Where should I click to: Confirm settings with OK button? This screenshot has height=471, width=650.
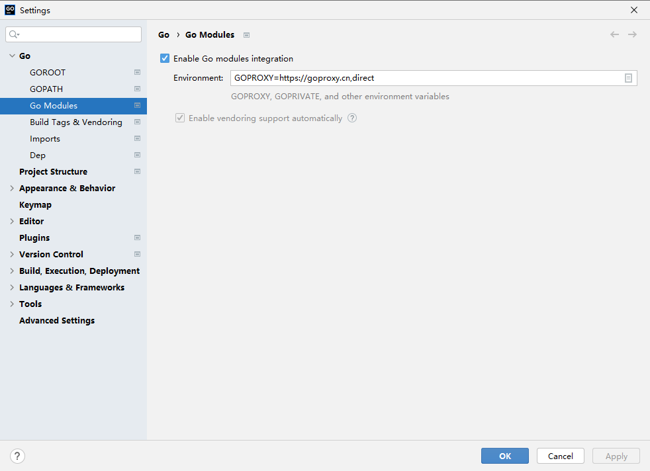coord(505,456)
